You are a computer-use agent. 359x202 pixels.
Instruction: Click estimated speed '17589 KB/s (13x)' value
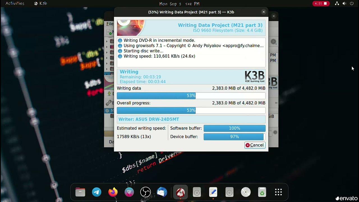(134, 137)
